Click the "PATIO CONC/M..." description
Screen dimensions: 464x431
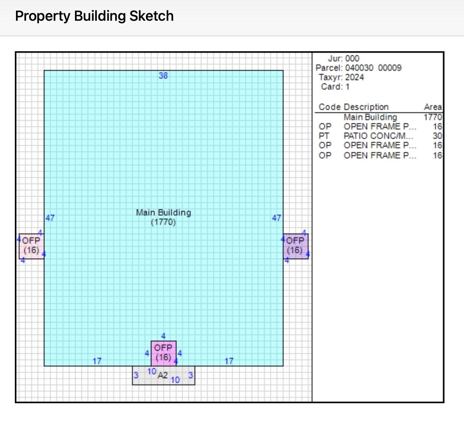coord(378,136)
